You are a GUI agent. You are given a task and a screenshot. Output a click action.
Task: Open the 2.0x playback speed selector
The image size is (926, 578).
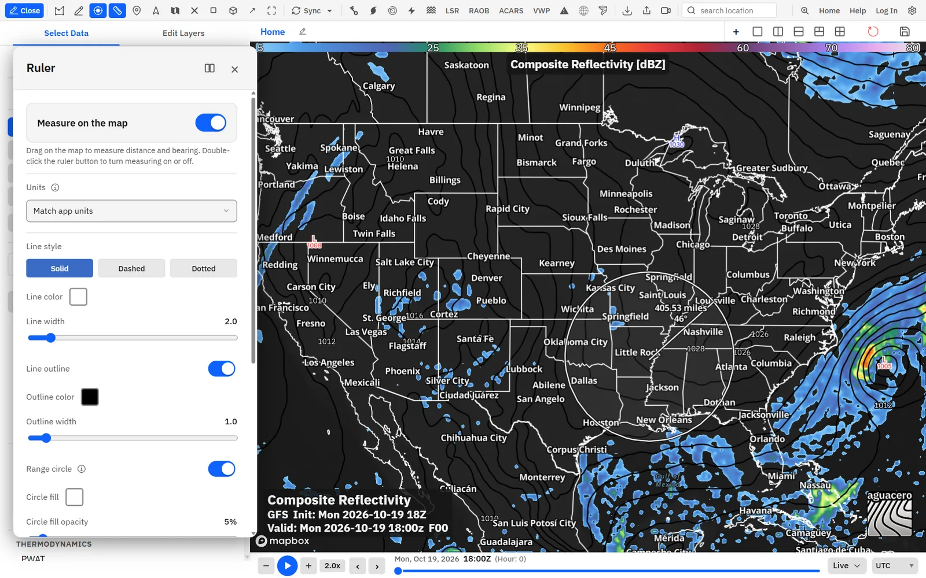tap(332, 566)
